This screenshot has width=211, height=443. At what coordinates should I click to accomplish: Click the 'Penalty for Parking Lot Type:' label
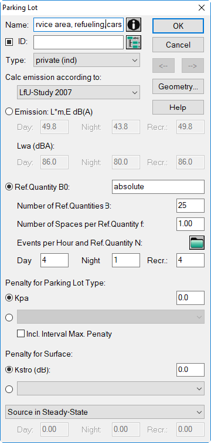[x=56, y=283]
